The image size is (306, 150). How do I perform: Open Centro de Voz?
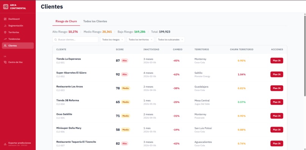18,62
